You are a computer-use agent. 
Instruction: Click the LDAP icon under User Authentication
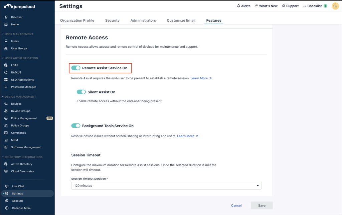coord(6,65)
